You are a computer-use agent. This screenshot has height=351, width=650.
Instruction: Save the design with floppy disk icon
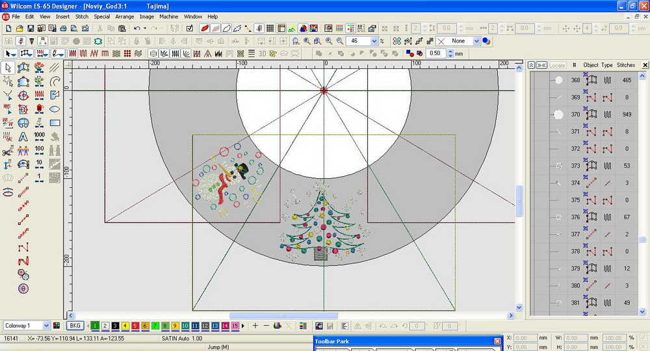pyautogui.click(x=31, y=29)
